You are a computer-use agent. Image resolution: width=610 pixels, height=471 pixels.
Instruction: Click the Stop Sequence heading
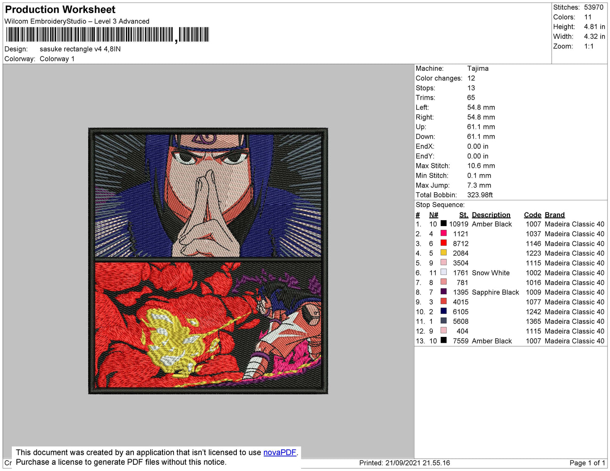(x=440, y=205)
